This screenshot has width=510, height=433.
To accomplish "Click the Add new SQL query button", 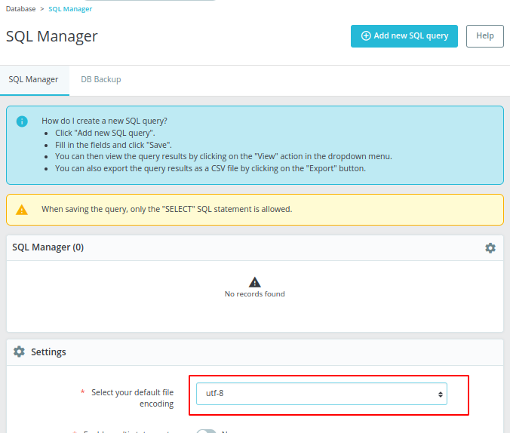I will point(404,36).
